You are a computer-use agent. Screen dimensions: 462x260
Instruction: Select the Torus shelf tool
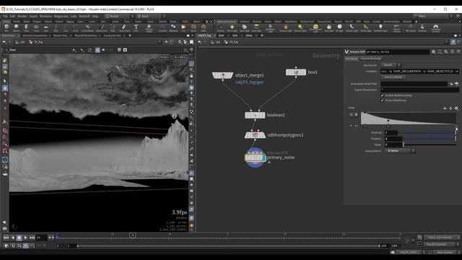point(36,27)
